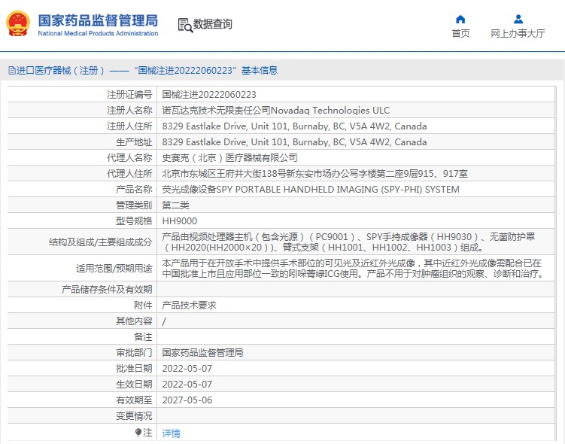Click 审批部门 value 国家药品监督管理局
This screenshot has width=565, height=444.
pos(202,352)
